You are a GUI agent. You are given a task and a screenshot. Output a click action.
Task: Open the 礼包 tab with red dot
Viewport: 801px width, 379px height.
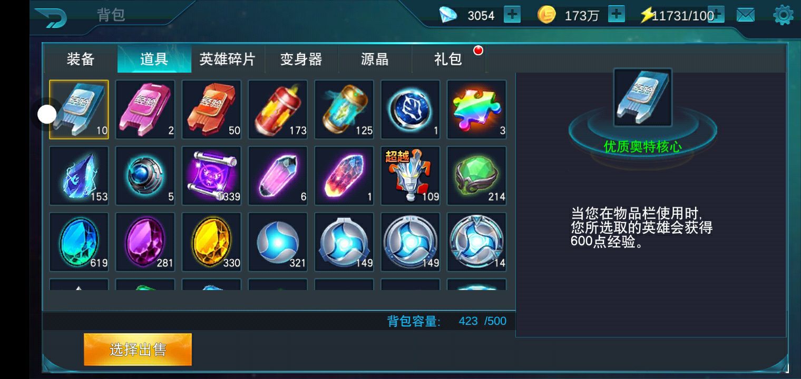click(x=448, y=59)
